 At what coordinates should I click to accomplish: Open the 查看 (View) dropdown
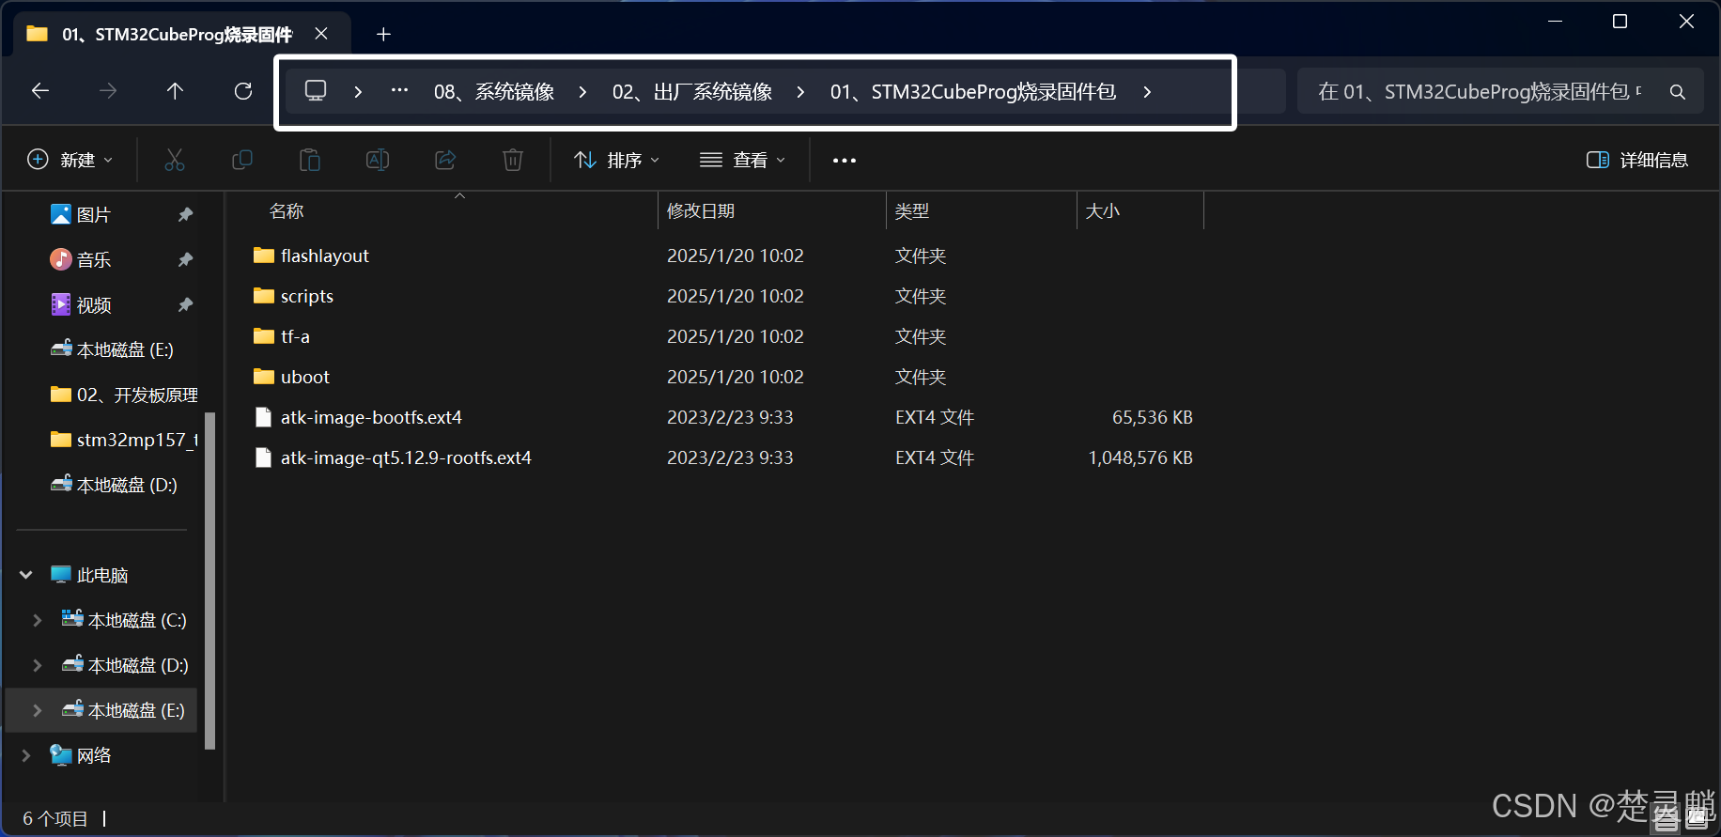click(742, 160)
